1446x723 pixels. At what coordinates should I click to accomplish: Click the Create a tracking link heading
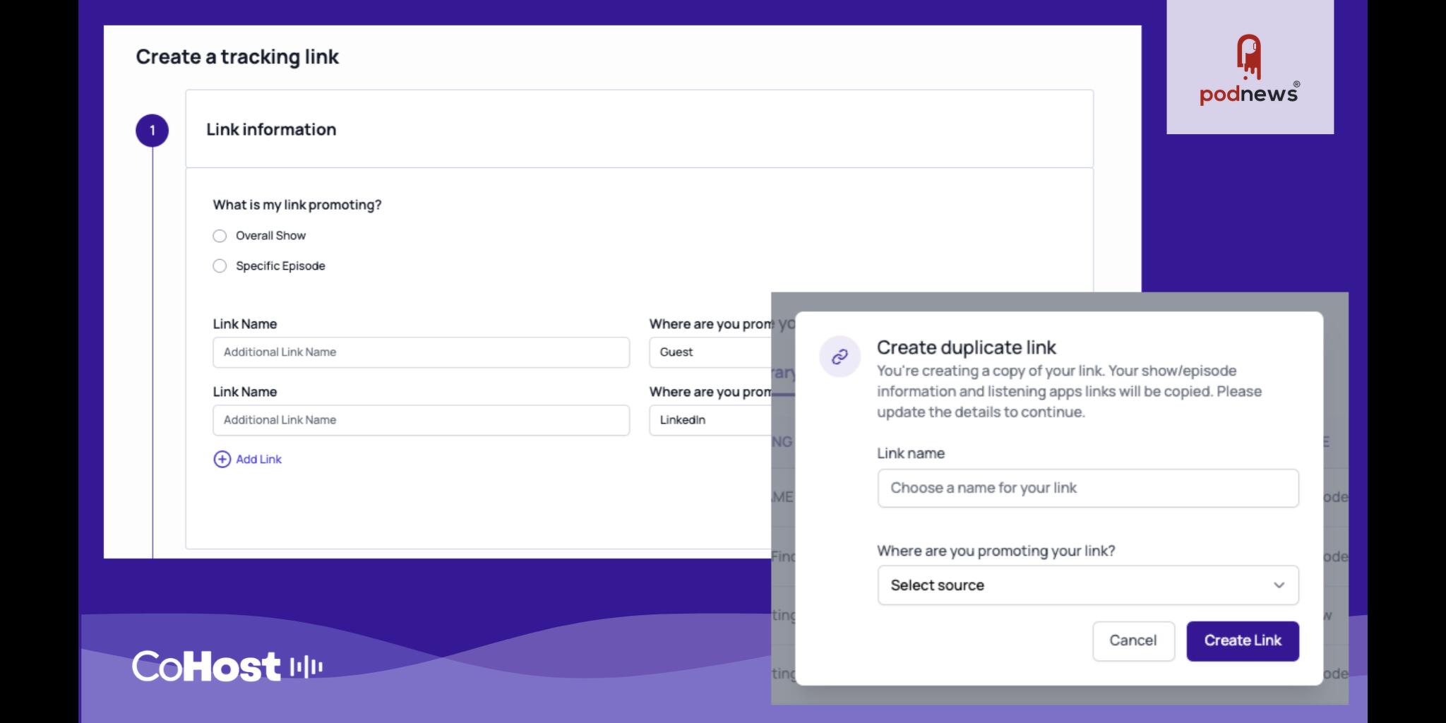(237, 56)
